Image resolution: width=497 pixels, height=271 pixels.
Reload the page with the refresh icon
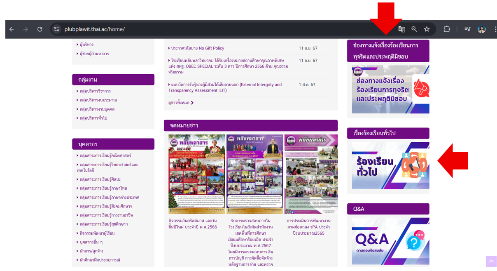pos(40,29)
